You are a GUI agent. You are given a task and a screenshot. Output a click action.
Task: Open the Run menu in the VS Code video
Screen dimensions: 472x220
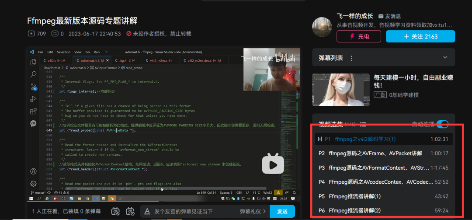[x=97, y=52]
